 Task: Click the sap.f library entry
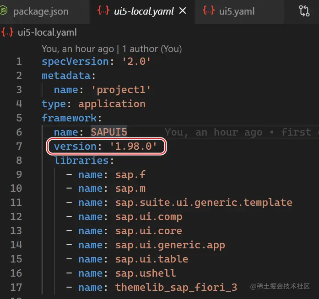(130, 175)
